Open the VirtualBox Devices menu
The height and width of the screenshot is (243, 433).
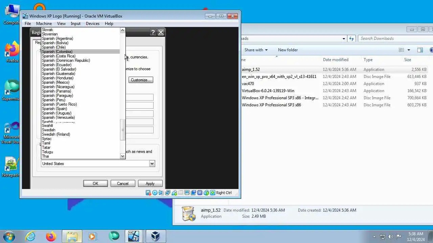coord(93,24)
